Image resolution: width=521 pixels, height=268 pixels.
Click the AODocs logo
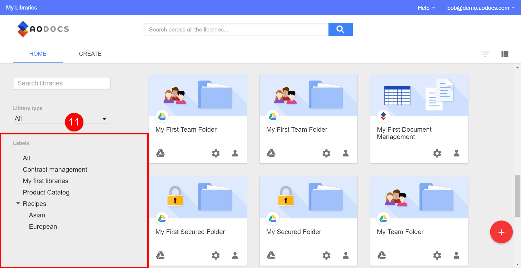pyautogui.click(x=43, y=29)
